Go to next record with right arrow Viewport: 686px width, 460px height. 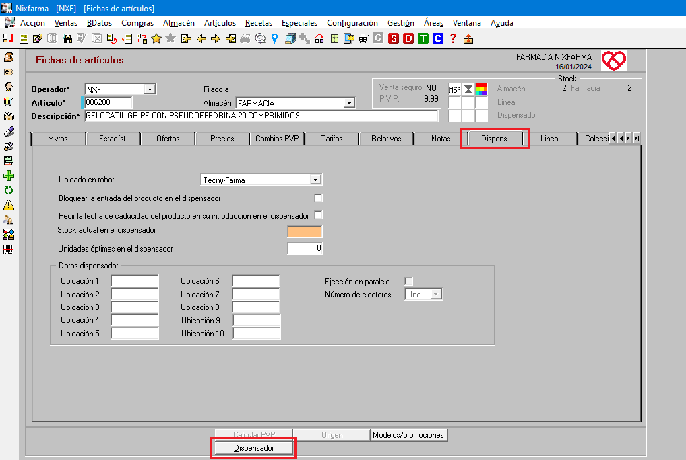pyautogui.click(x=216, y=39)
